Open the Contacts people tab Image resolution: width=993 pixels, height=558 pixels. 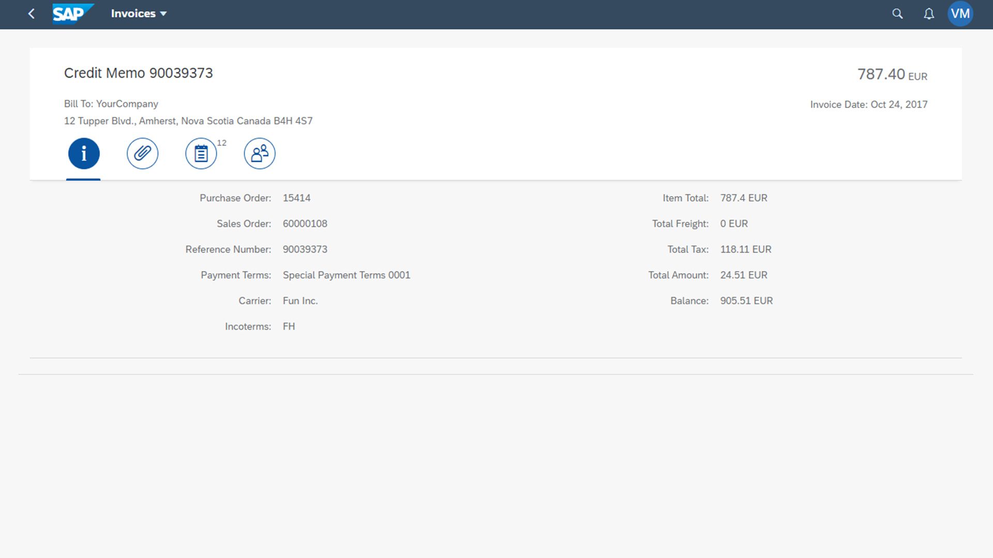(259, 153)
